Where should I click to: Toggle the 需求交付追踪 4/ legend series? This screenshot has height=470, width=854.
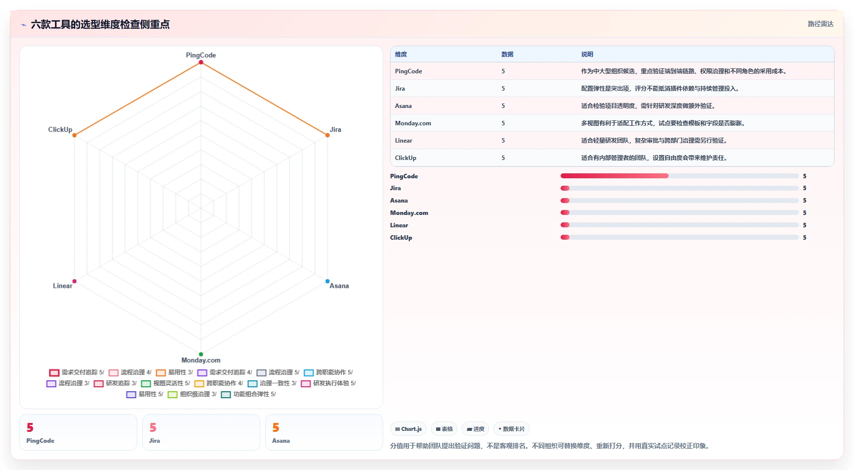pos(225,372)
